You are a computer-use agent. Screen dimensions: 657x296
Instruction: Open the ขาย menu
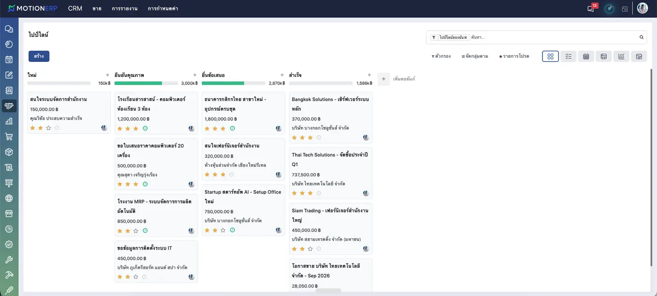pyautogui.click(x=97, y=8)
